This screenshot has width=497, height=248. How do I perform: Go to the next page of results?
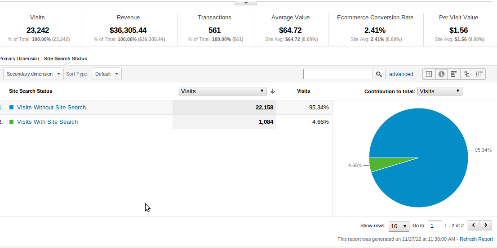coord(486,225)
